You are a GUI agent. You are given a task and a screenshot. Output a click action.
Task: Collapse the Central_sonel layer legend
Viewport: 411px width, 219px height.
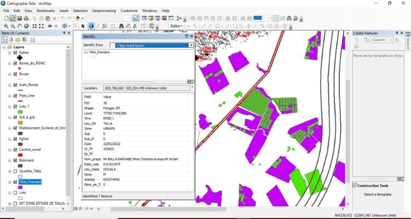point(10,150)
